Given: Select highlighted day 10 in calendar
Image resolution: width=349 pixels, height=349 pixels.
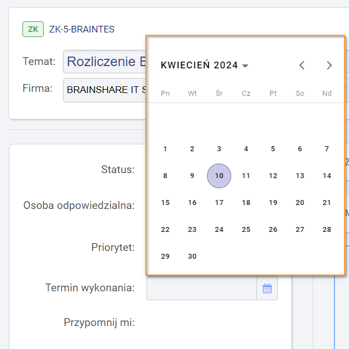Looking at the screenshot, I should click(x=219, y=176).
